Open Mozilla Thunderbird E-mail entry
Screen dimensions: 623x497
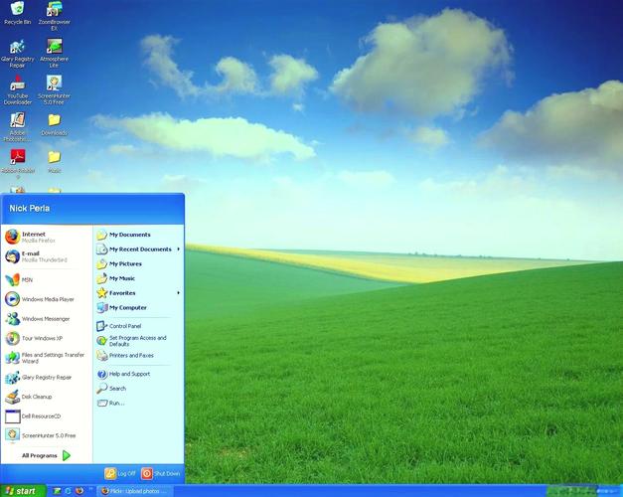40,256
